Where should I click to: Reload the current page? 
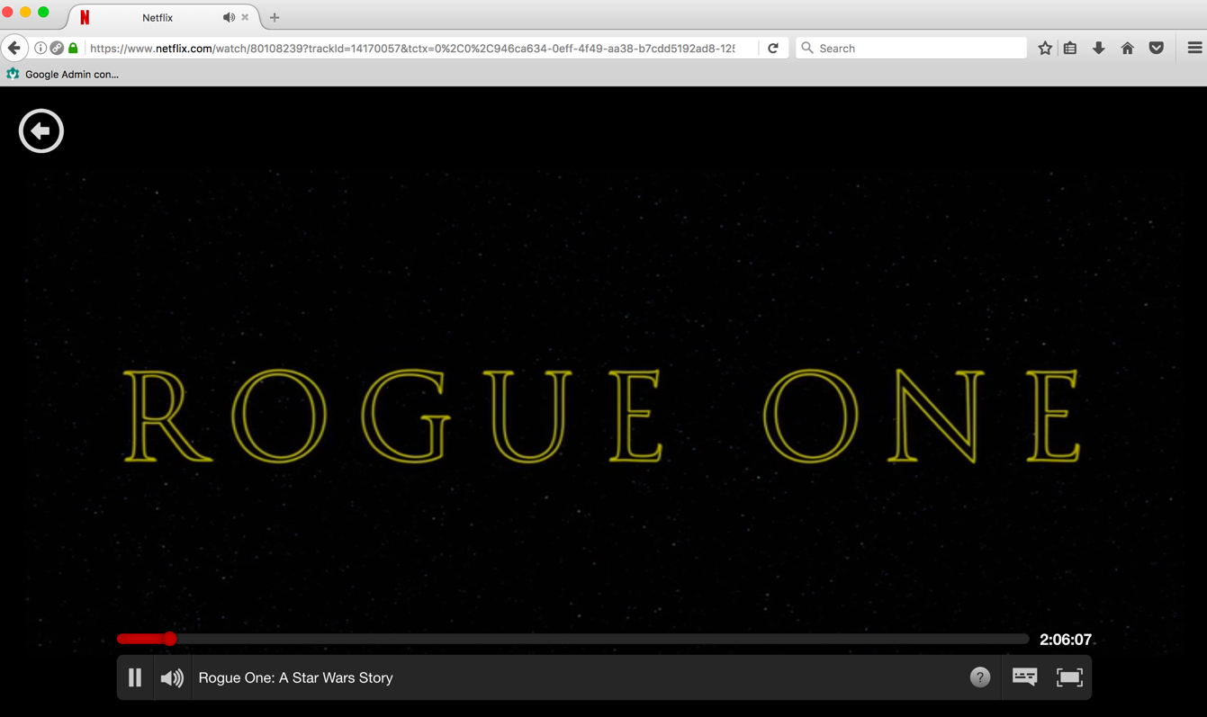[773, 48]
